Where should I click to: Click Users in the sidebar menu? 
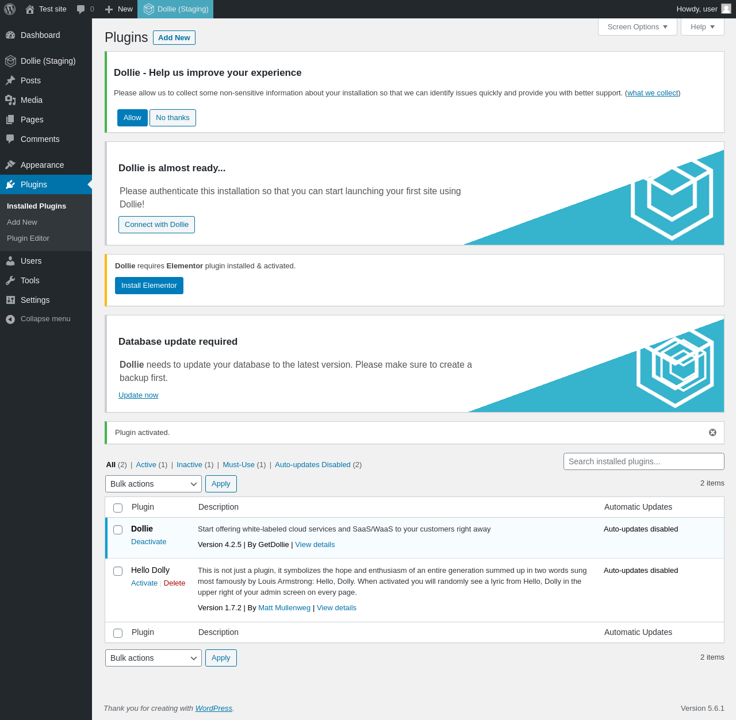pyautogui.click(x=46, y=261)
